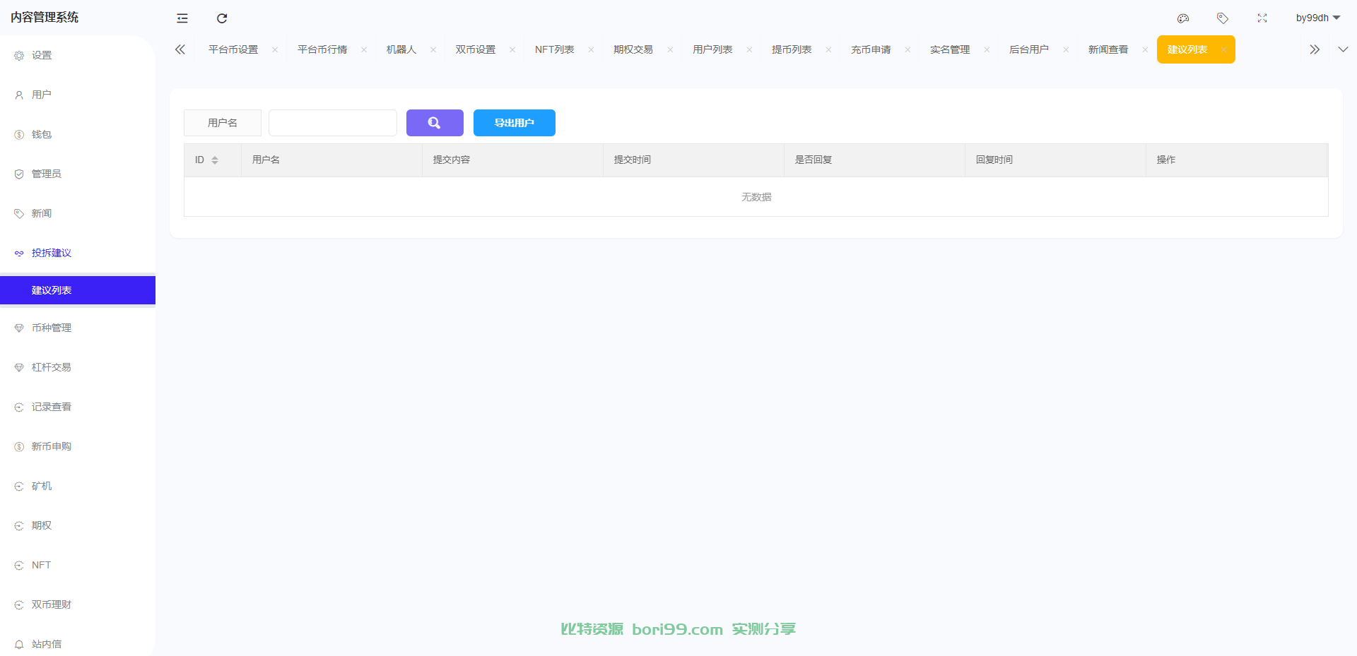Expand the 币种管理 sidebar menu
1357x656 pixels.
78,328
